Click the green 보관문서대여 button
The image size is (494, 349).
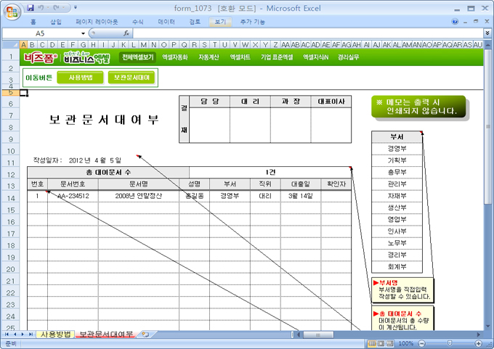pos(131,77)
